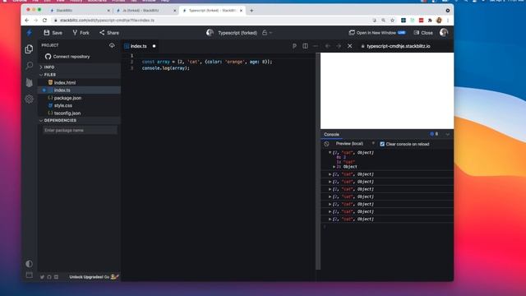Click the cloud upload icon beside PROJECT

[112, 45]
